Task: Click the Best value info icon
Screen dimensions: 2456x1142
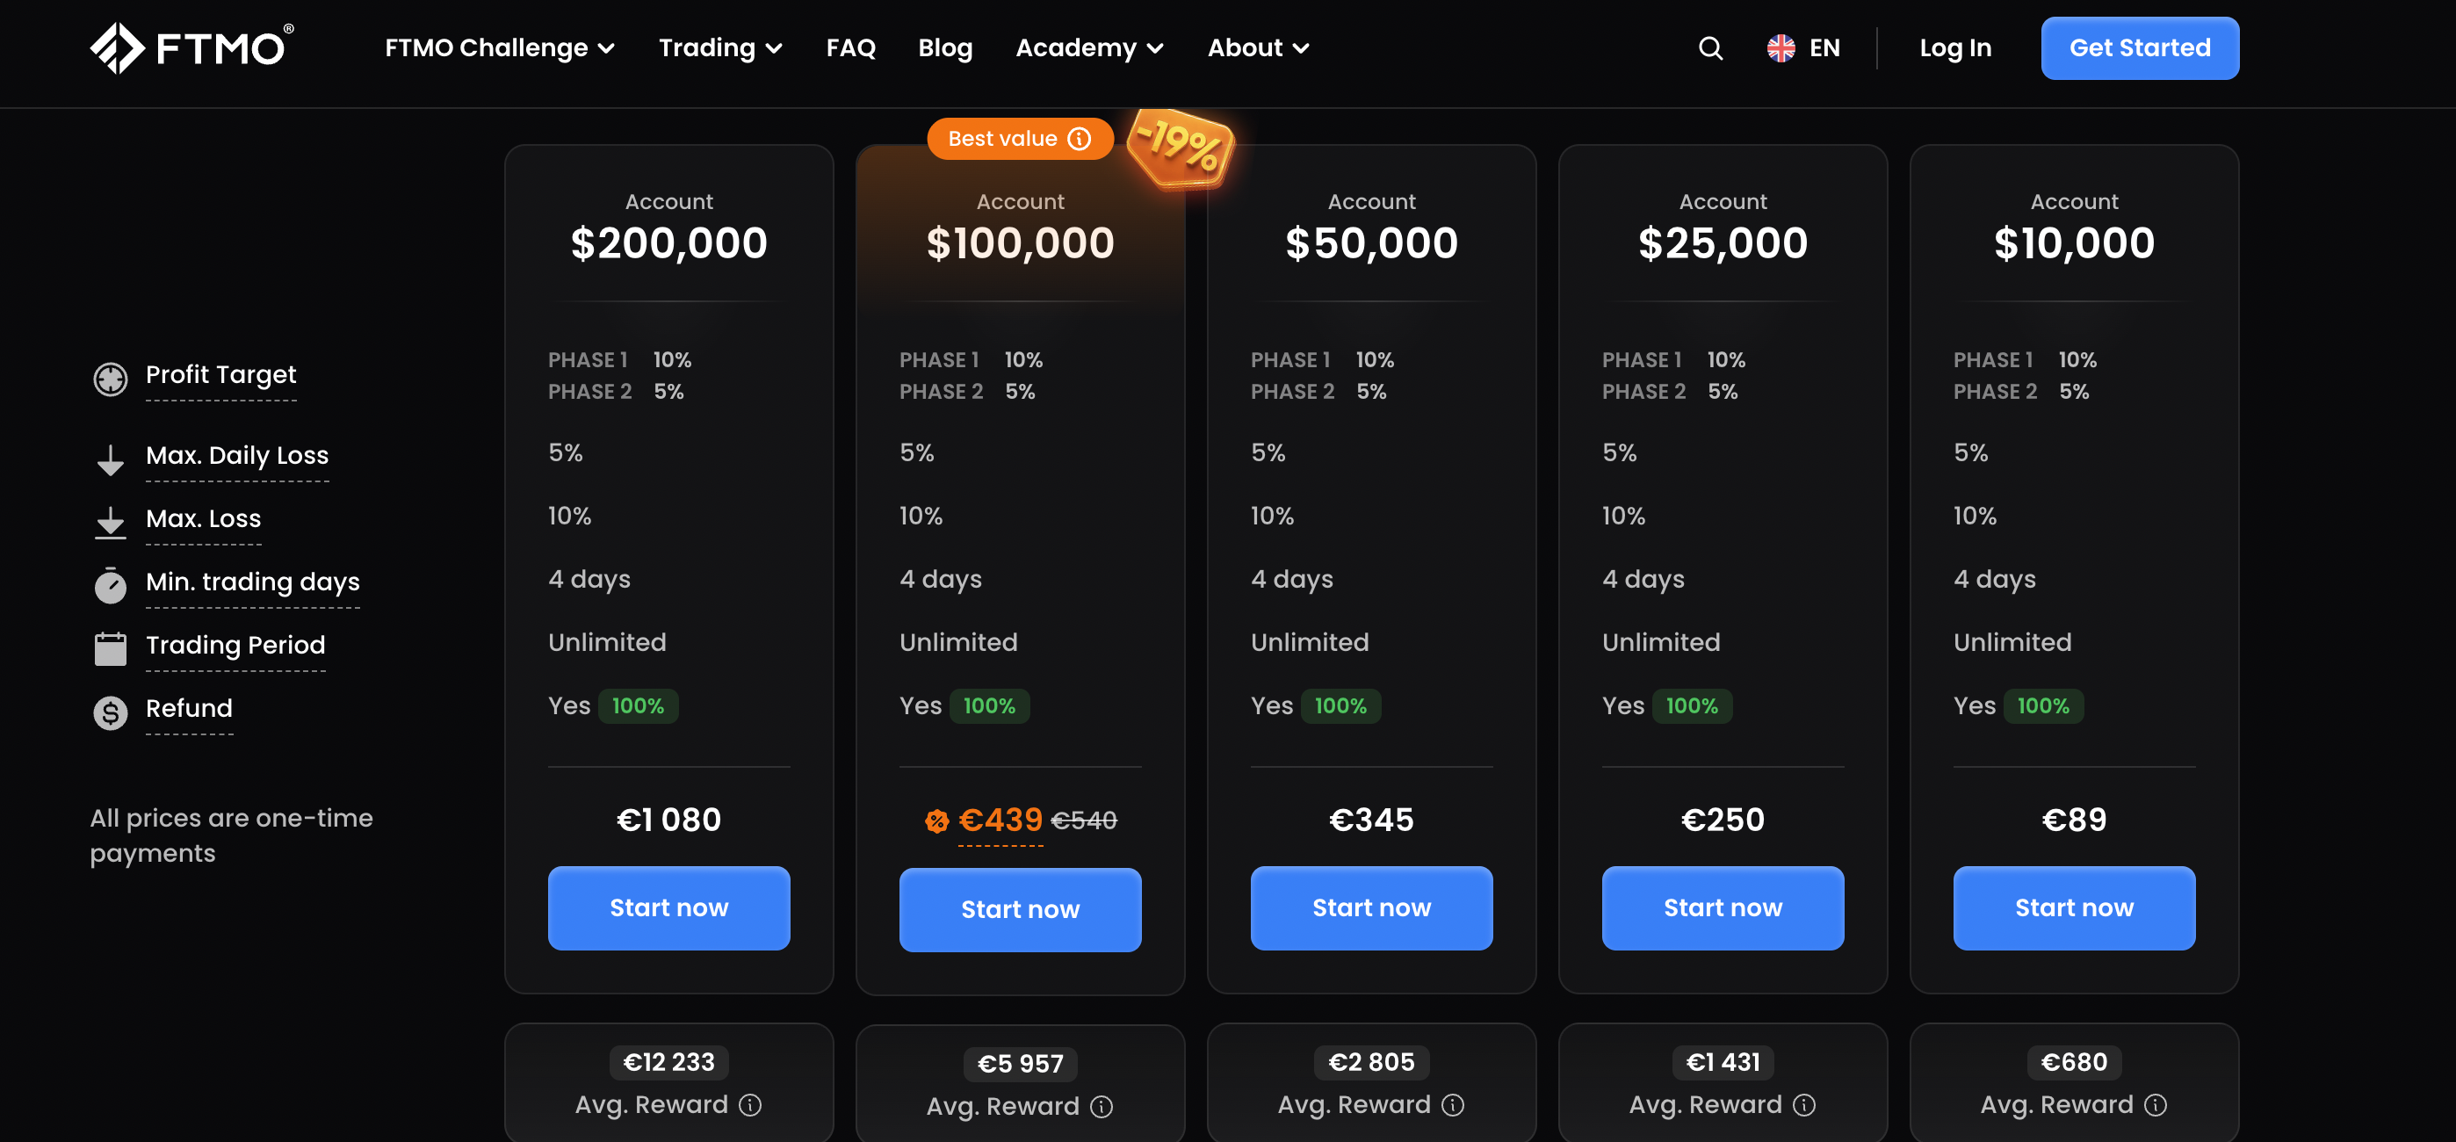Action: [1080, 139]
